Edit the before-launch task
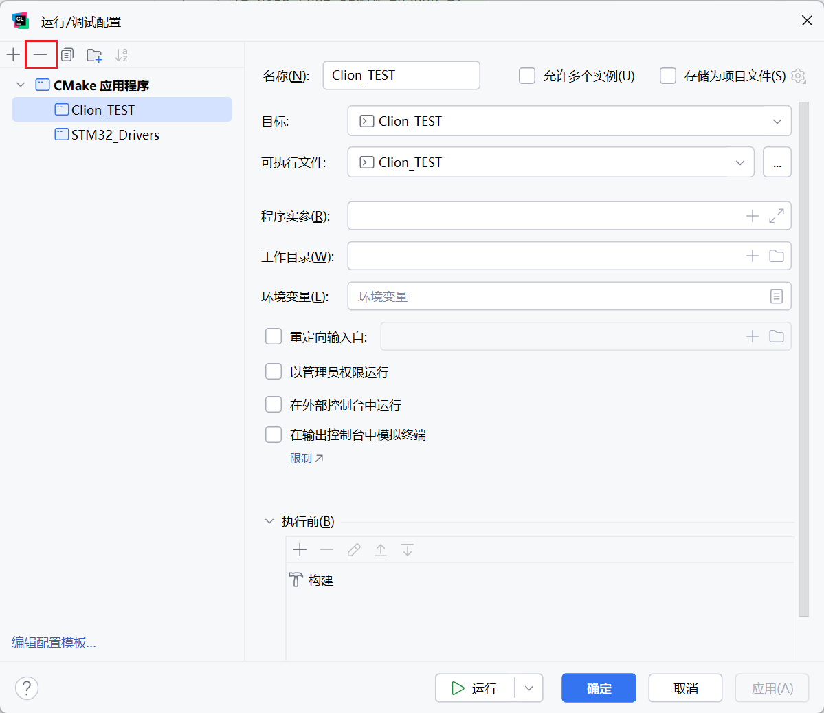The width and height of the screenshot is (824, 713). (354, 550)
